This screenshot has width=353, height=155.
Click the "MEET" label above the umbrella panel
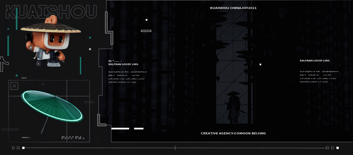(24, 78)
